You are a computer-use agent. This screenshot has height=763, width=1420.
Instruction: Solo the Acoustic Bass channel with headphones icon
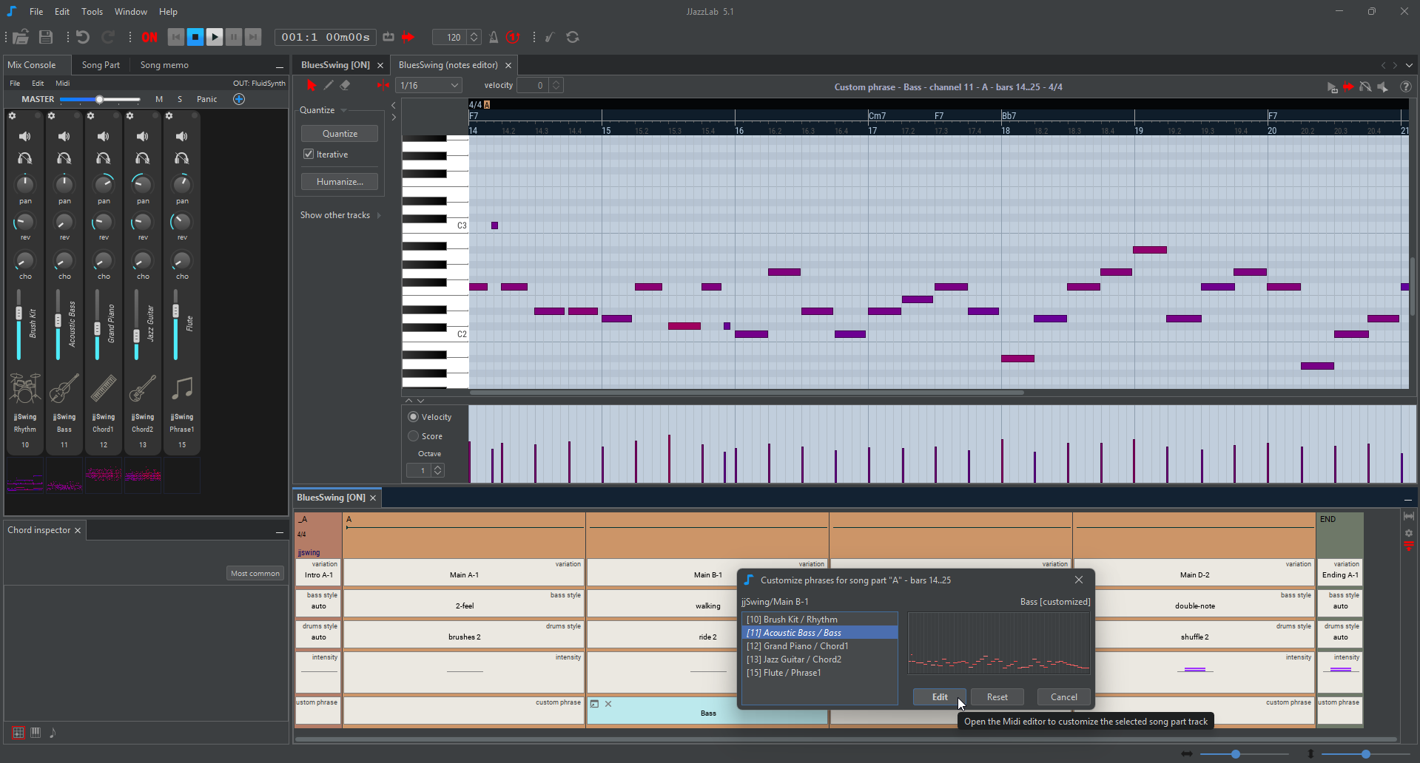(x=64, y=158)
